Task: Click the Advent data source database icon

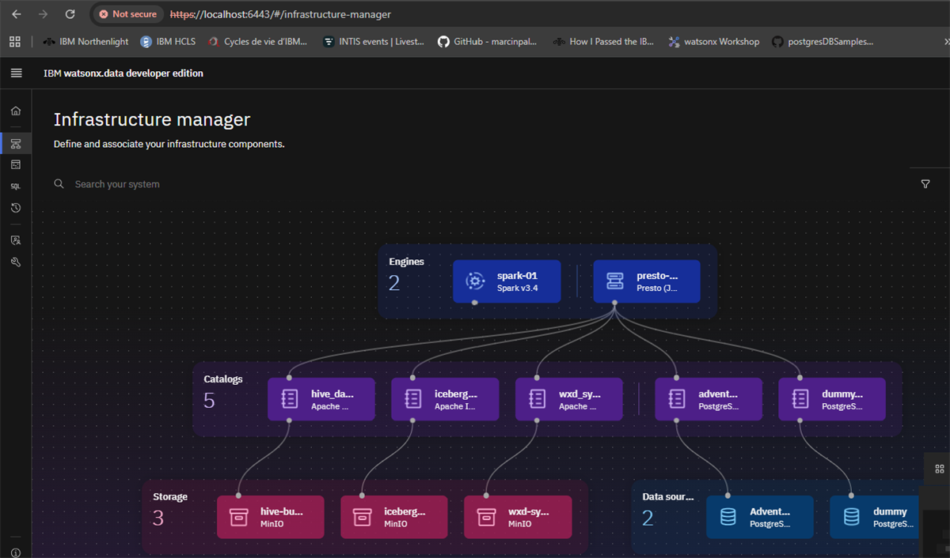Action: click(728, 517)
